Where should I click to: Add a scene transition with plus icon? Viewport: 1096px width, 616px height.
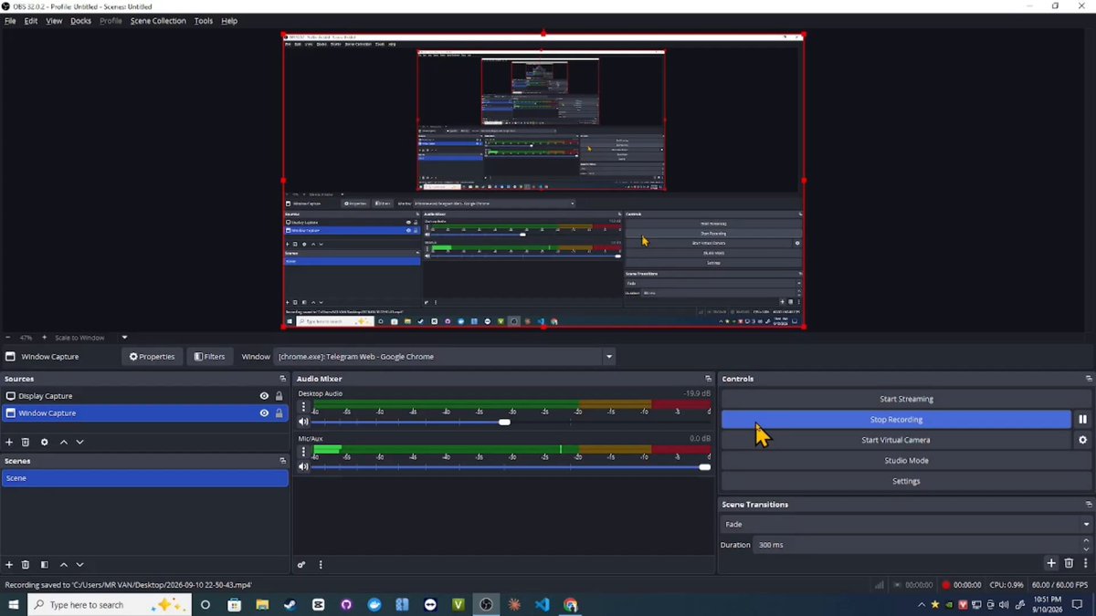click(x=1051, y=564)
